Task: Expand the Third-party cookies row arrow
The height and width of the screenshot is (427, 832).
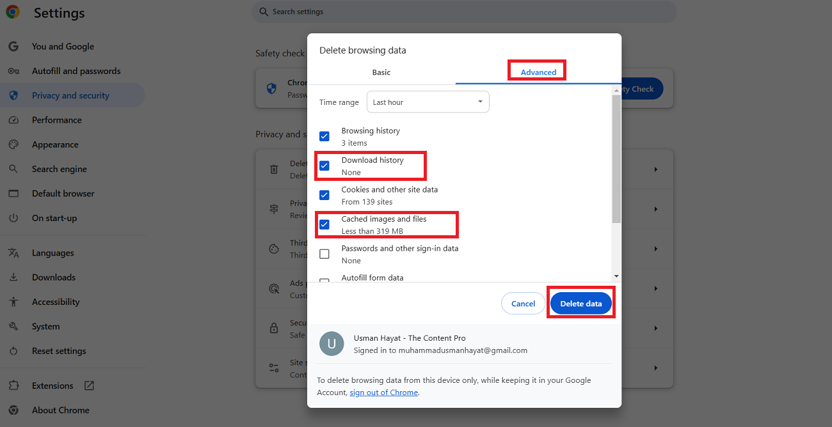Action: 656,249
